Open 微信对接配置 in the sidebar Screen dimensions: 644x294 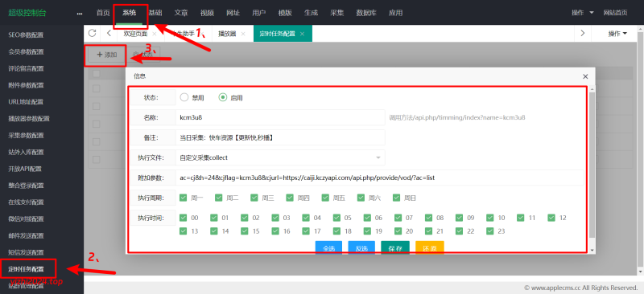click(x=26, y=219)
